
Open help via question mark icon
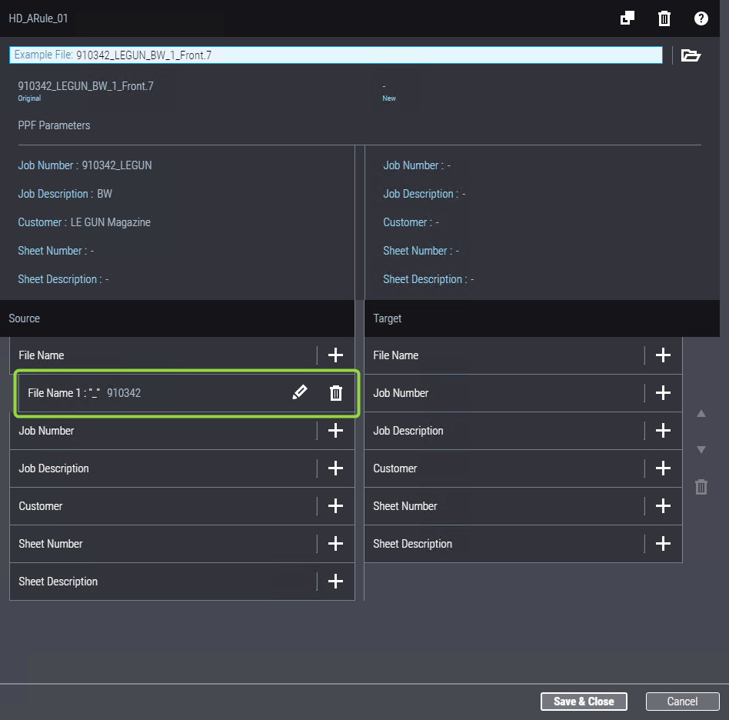(701, 18)
